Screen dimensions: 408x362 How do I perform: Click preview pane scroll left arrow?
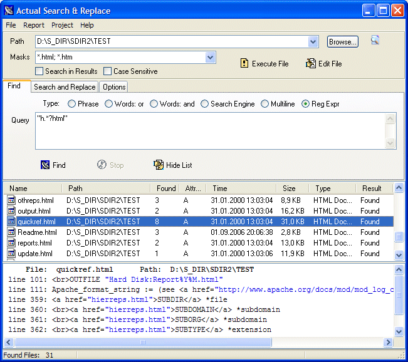coord(9,342)
